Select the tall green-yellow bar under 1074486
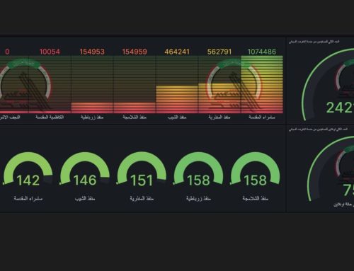This screenshot has width=354, height=271. coord(262,85)
